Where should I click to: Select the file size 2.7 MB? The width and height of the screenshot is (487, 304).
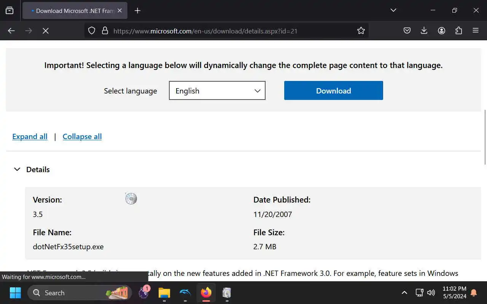coord(265,247)
